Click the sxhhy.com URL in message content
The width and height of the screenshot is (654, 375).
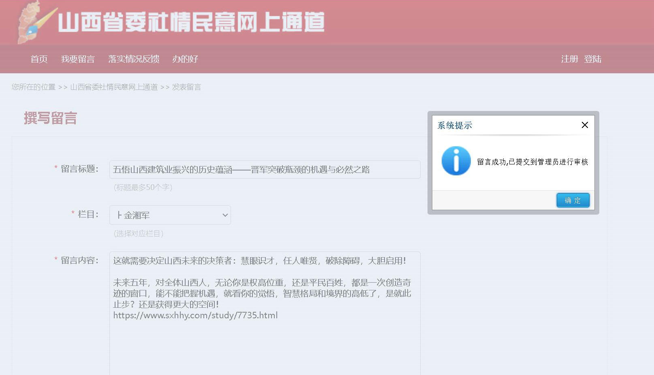click(x=195, y=315)
